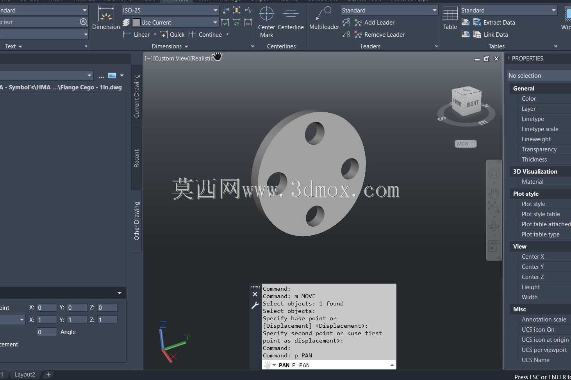Click the Extract Data icon

477,22
